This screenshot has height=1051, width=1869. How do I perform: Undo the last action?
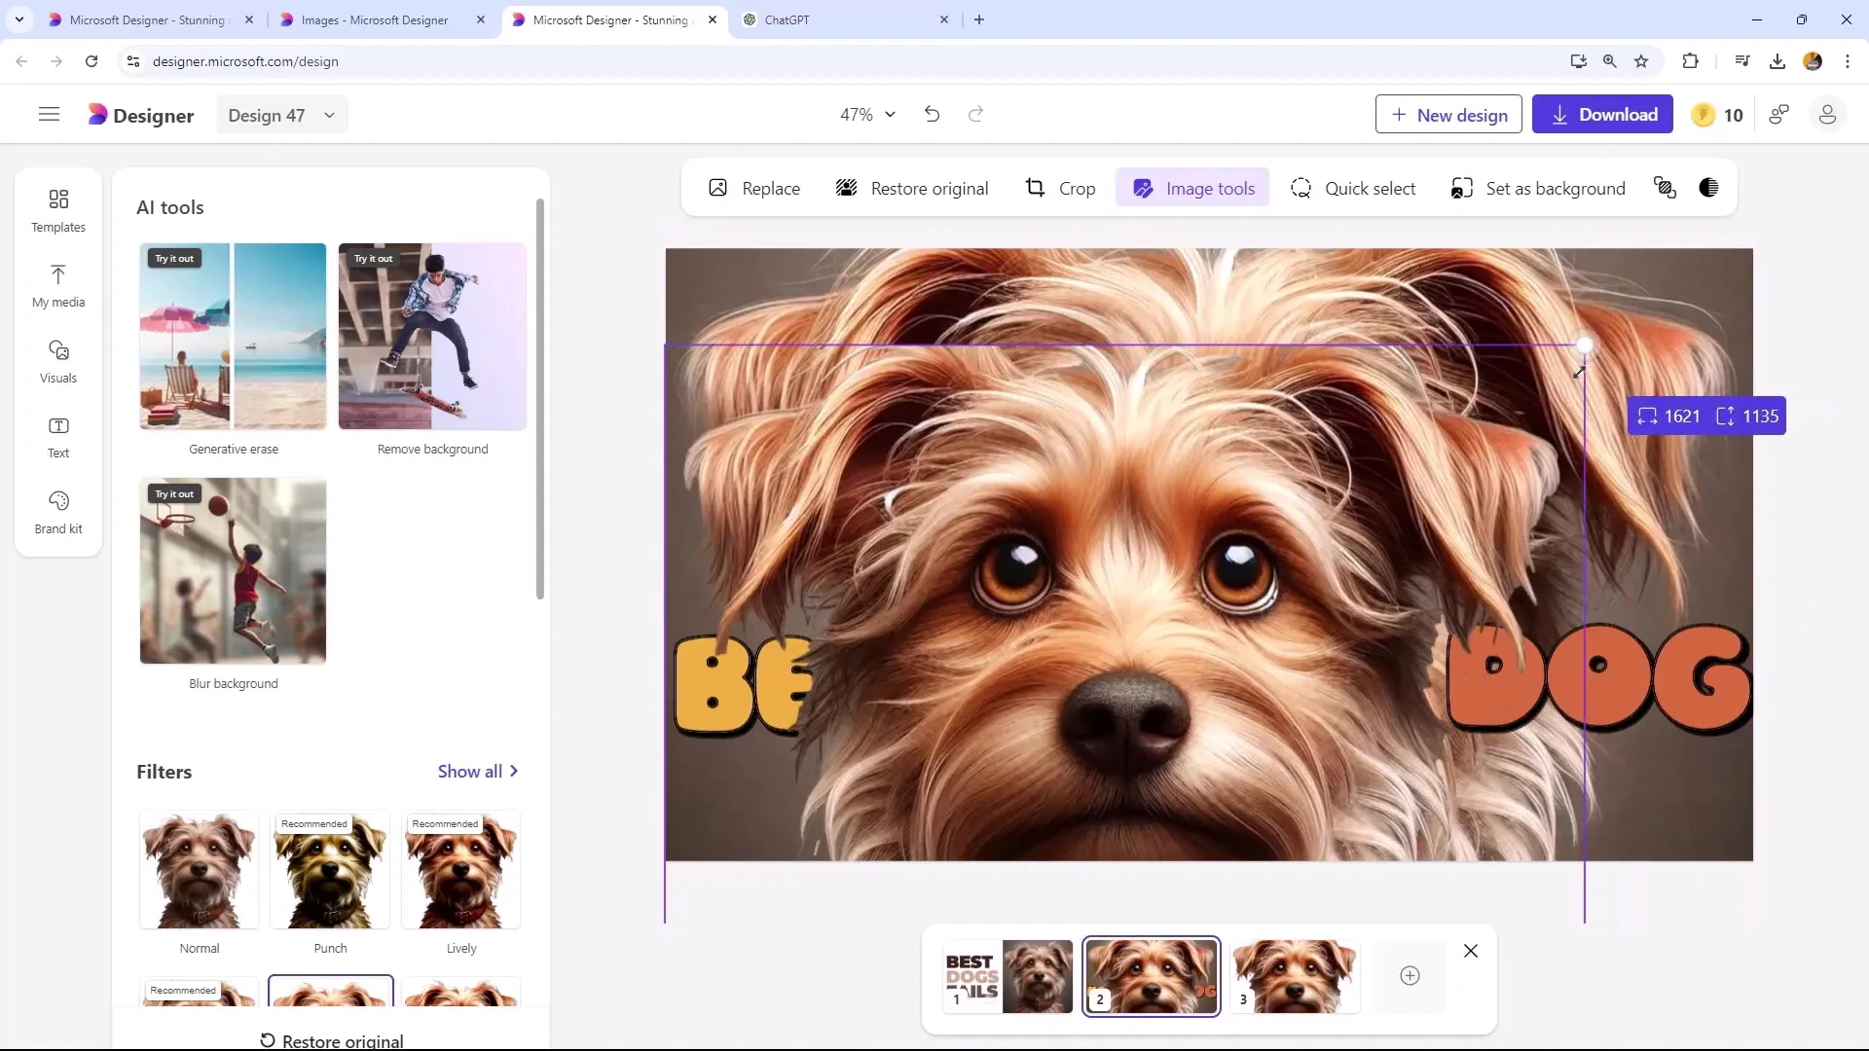(932, 114)
